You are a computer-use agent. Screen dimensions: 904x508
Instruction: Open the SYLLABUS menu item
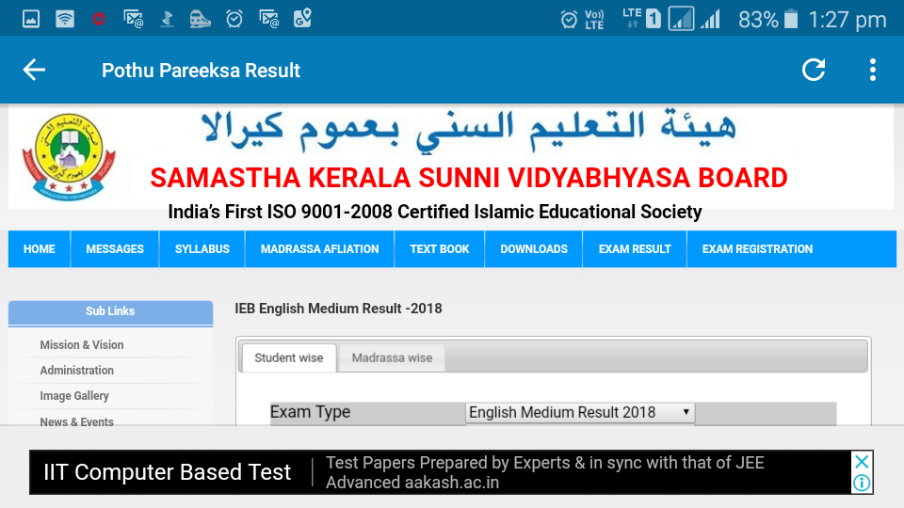point(202,248)
